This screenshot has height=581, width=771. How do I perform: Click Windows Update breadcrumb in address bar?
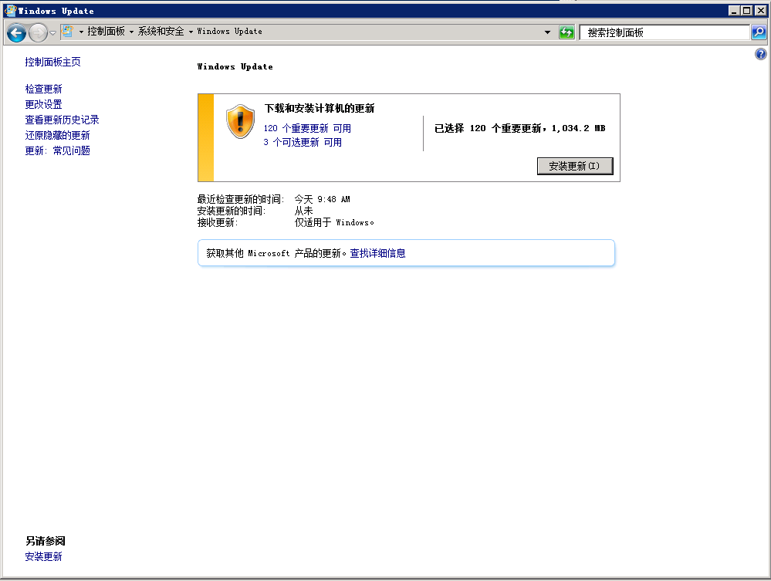[x=229, y=32]
